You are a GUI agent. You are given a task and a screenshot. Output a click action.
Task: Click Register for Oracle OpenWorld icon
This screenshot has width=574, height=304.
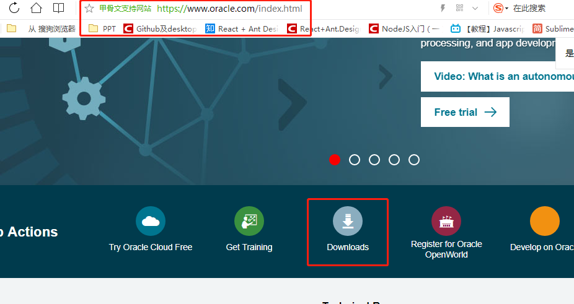(446, 221)
